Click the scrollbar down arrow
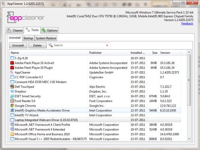This screenshot has height=150, width=200. (x=189, y=139)
